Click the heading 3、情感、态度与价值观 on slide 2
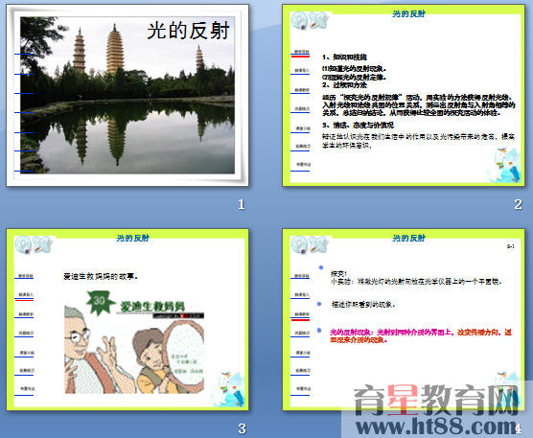The height and width of the screenshot is (438, 533). tap(359, 125)
